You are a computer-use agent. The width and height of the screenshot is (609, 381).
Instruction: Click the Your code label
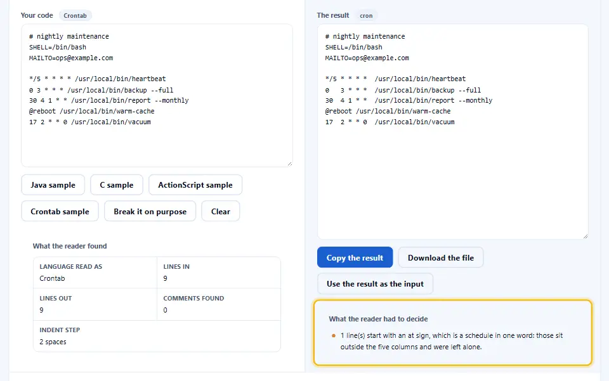click(37, 15)
